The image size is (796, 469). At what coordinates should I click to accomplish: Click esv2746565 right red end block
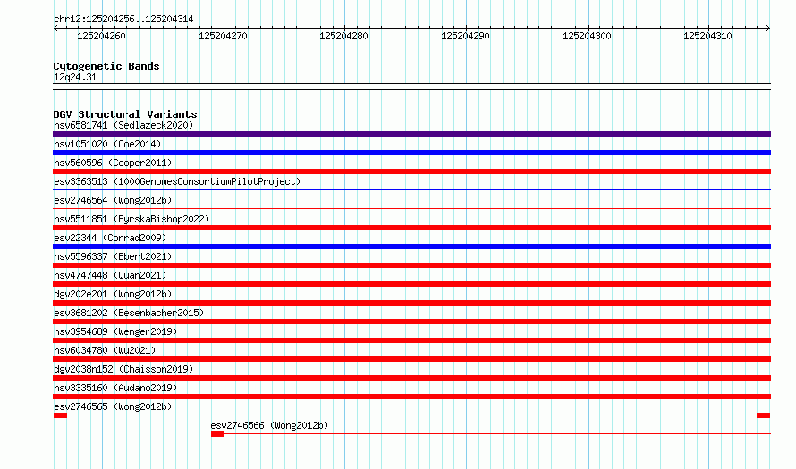point(763,415)
